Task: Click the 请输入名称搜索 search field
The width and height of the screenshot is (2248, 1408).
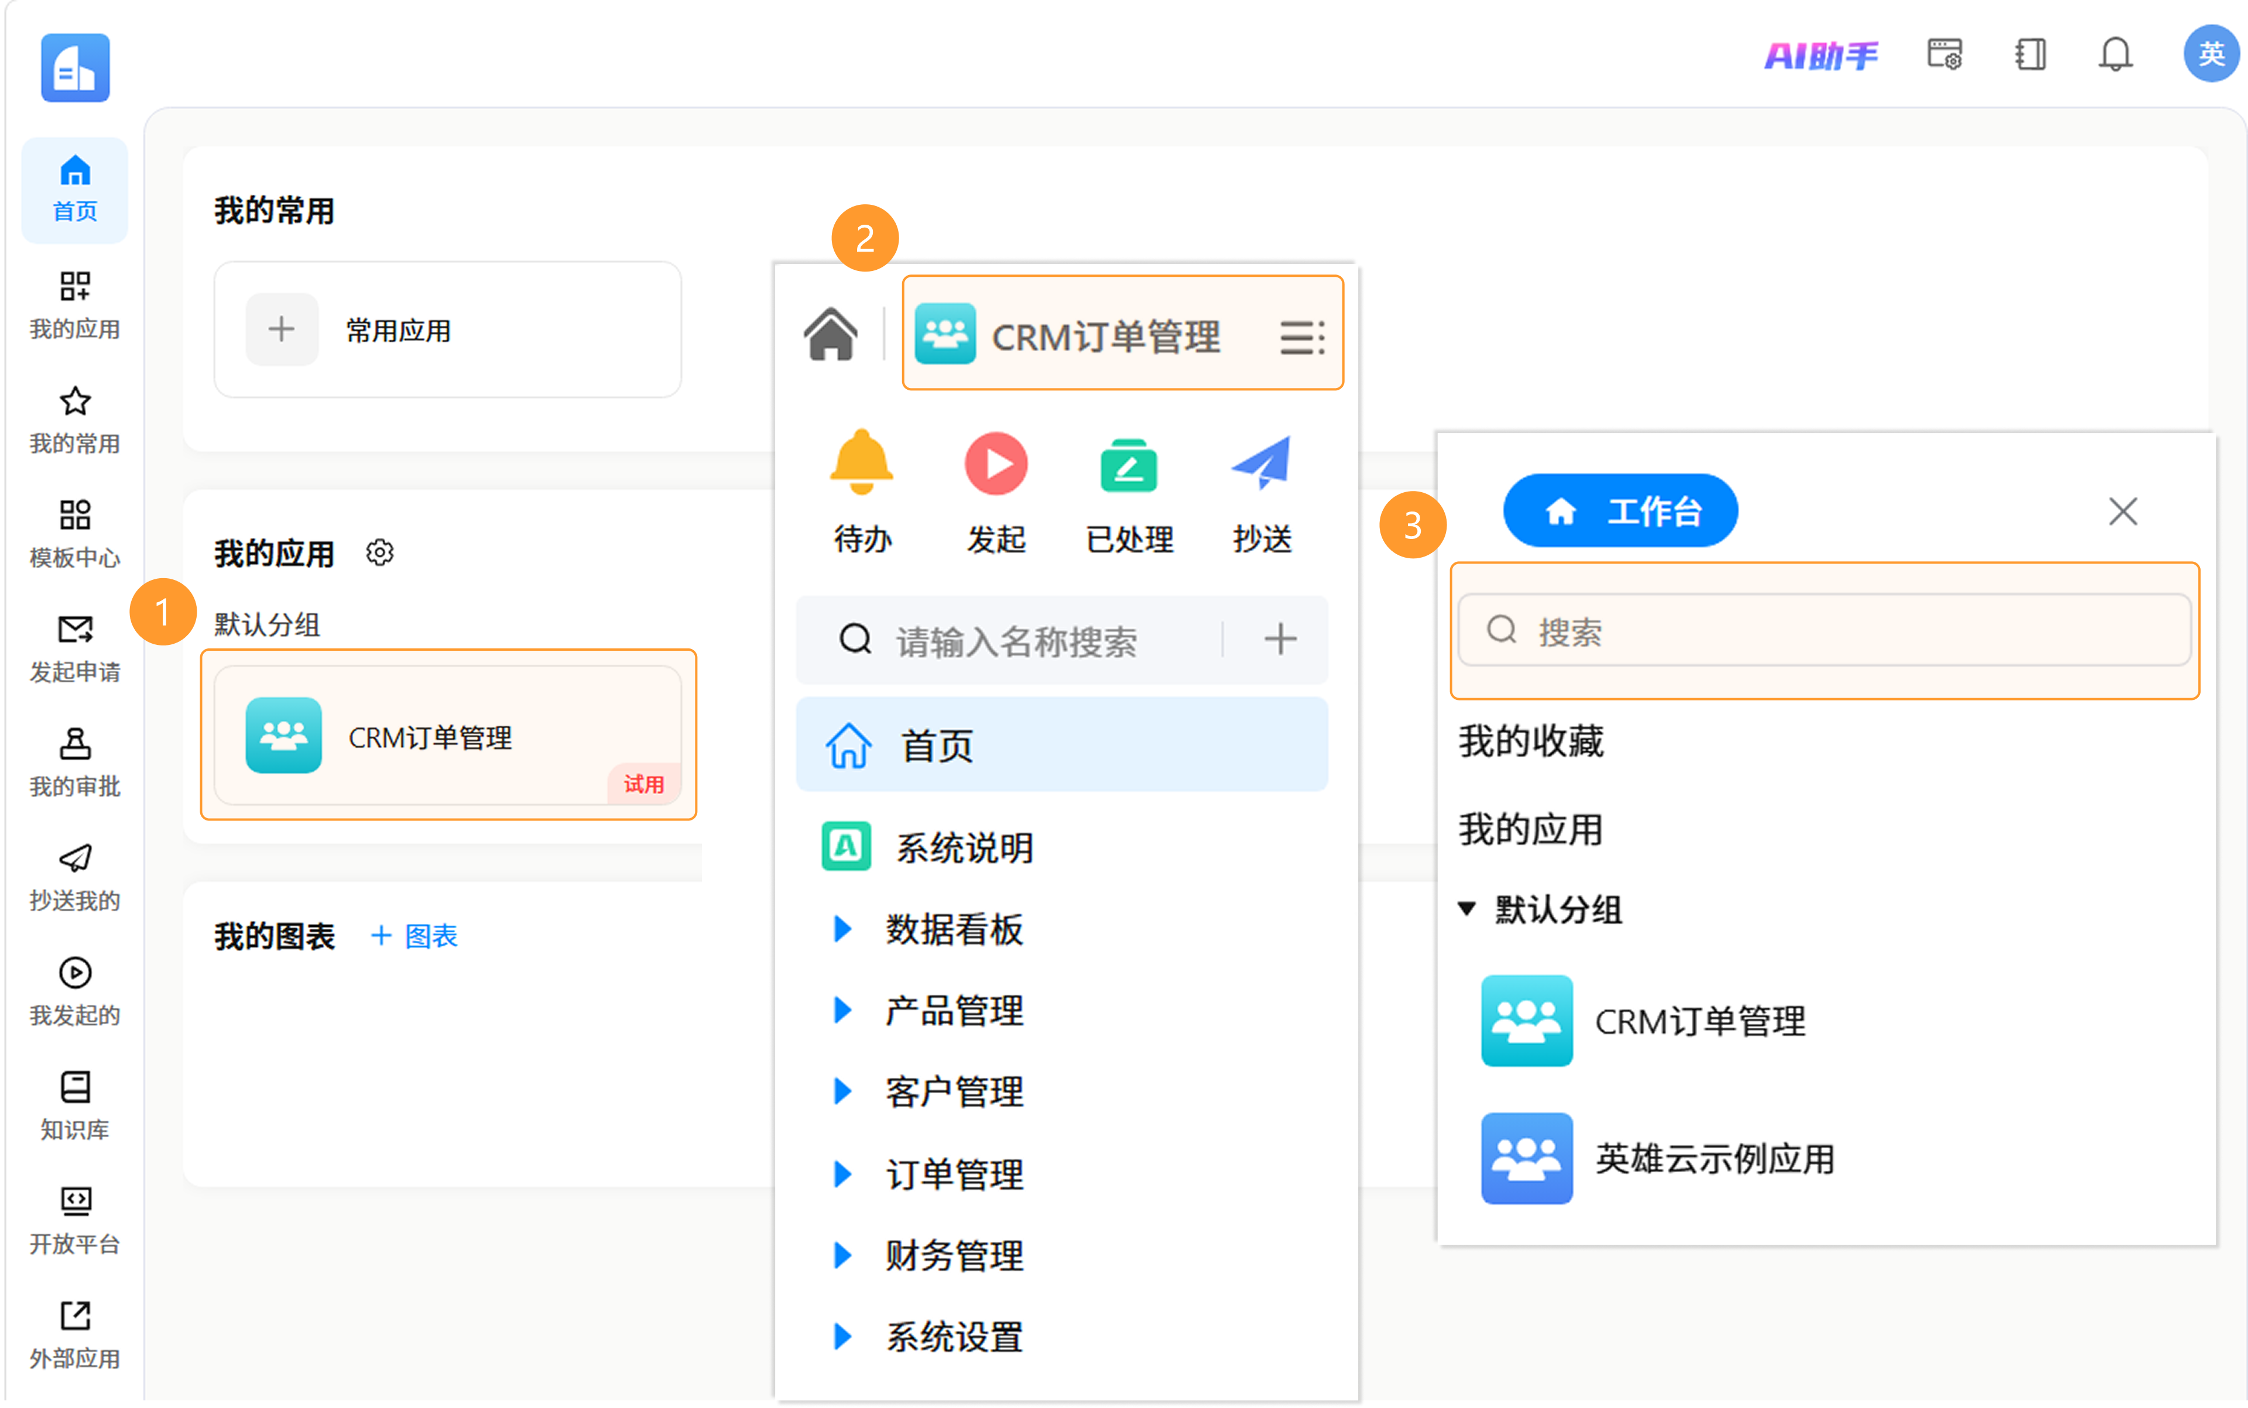Action: point(1016,641)
